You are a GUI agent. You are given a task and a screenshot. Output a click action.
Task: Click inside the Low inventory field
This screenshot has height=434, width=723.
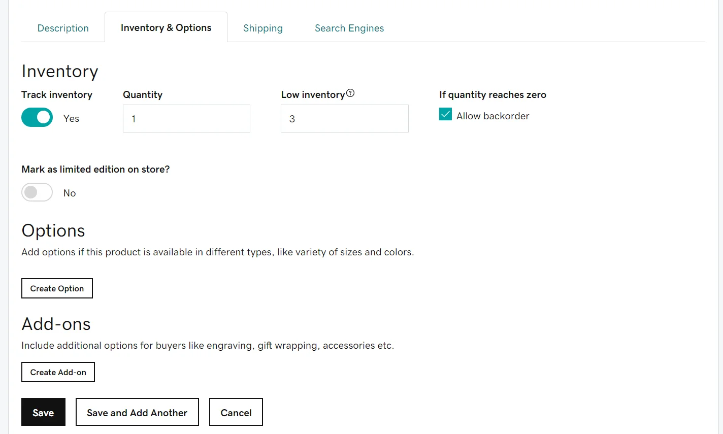344,118
